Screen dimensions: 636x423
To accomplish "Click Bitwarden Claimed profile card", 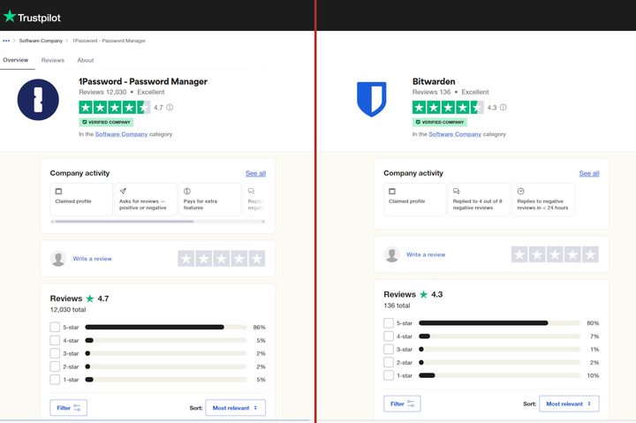I will [415, 199].
